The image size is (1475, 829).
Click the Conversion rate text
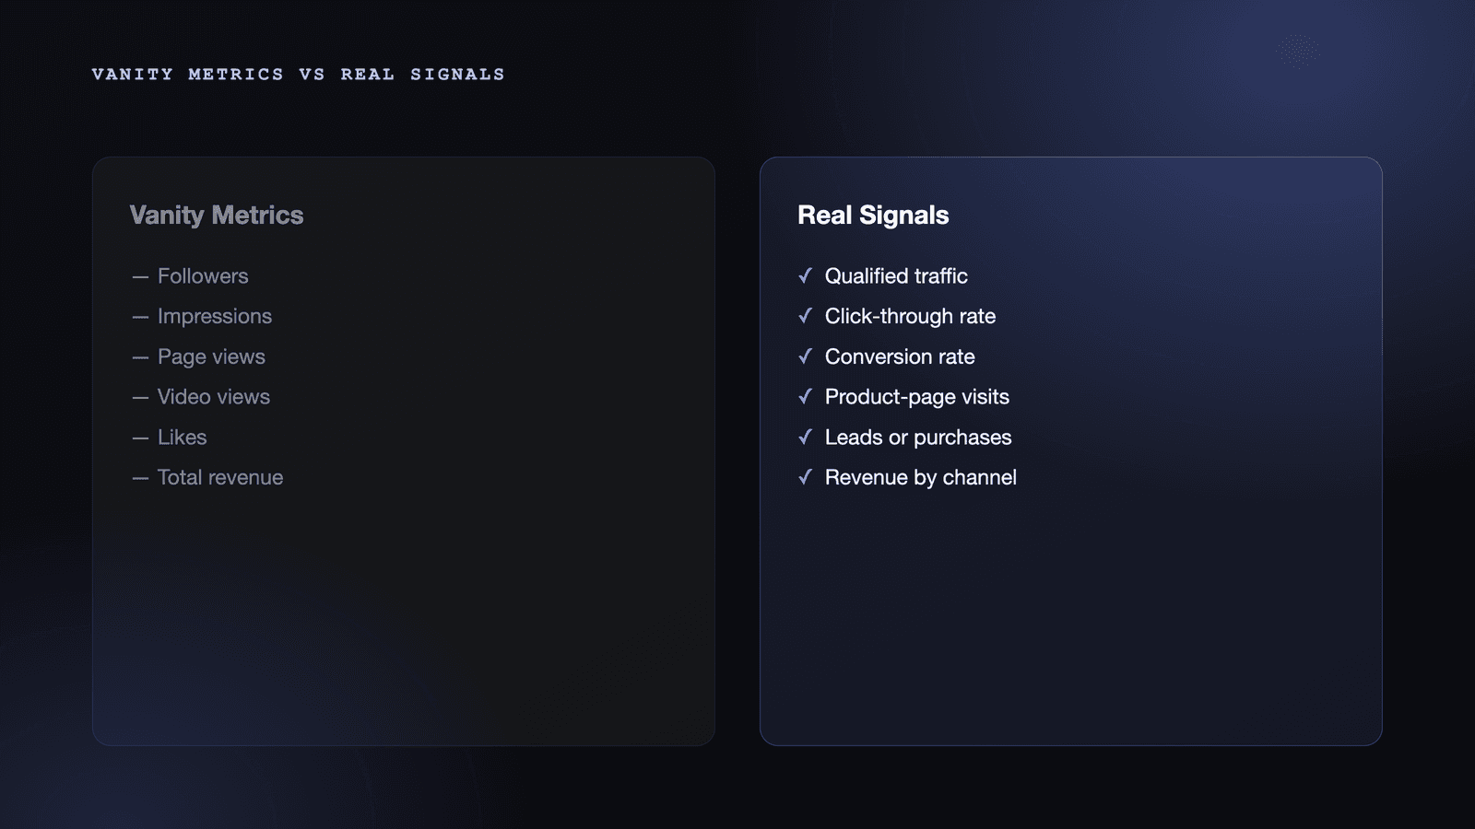tap(900, 356)
